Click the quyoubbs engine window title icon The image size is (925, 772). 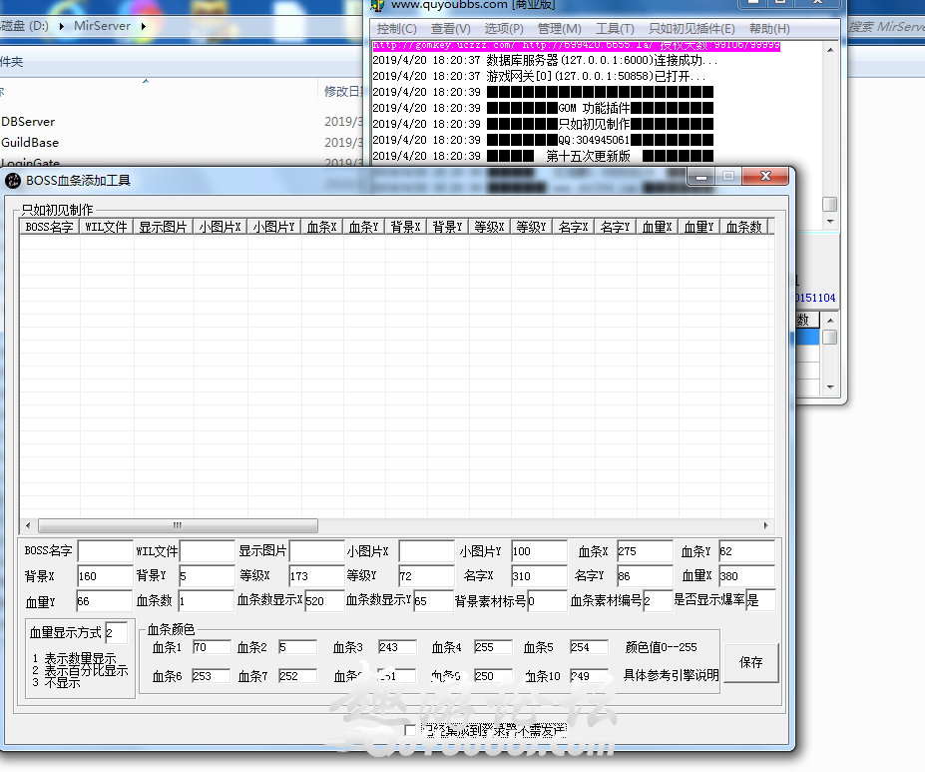377,6
